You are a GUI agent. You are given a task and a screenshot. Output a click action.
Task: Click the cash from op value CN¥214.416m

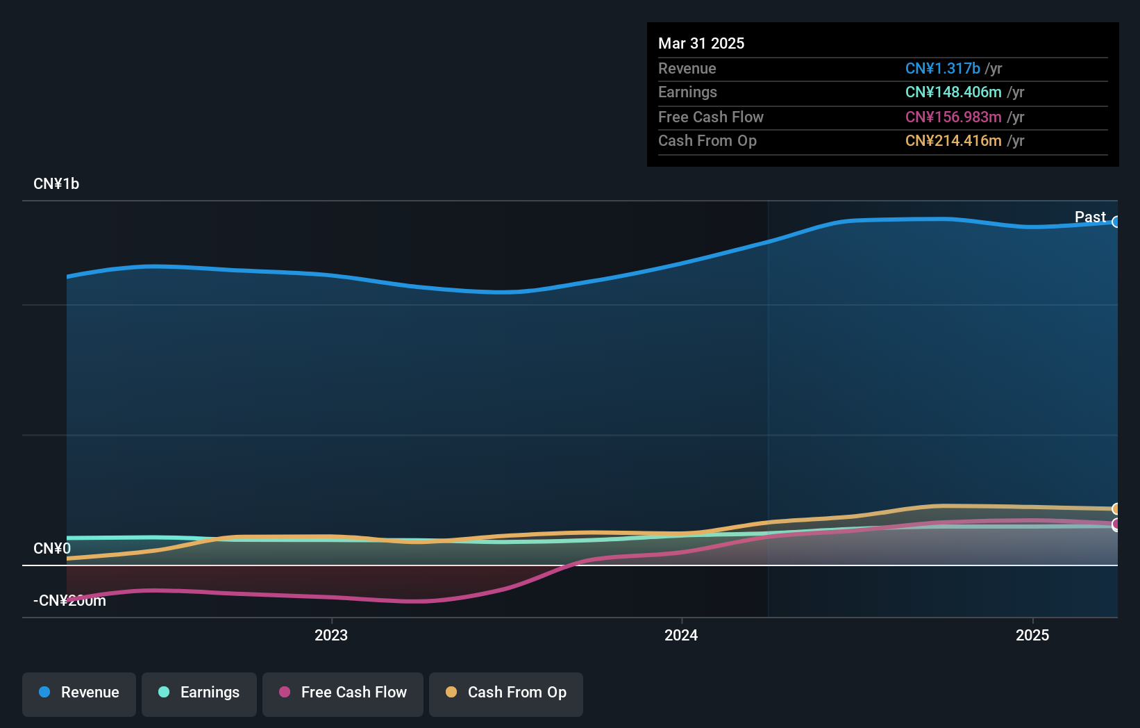tap(953, 140)
